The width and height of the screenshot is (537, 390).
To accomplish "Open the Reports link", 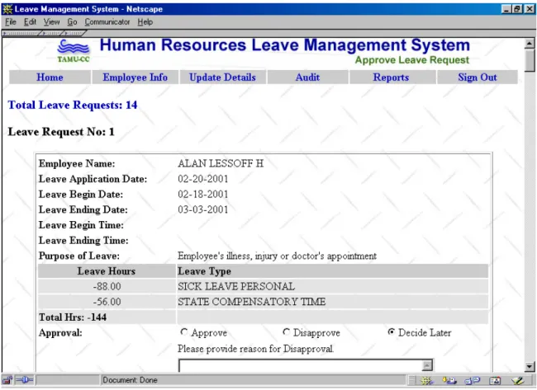I will coord(391,78).
